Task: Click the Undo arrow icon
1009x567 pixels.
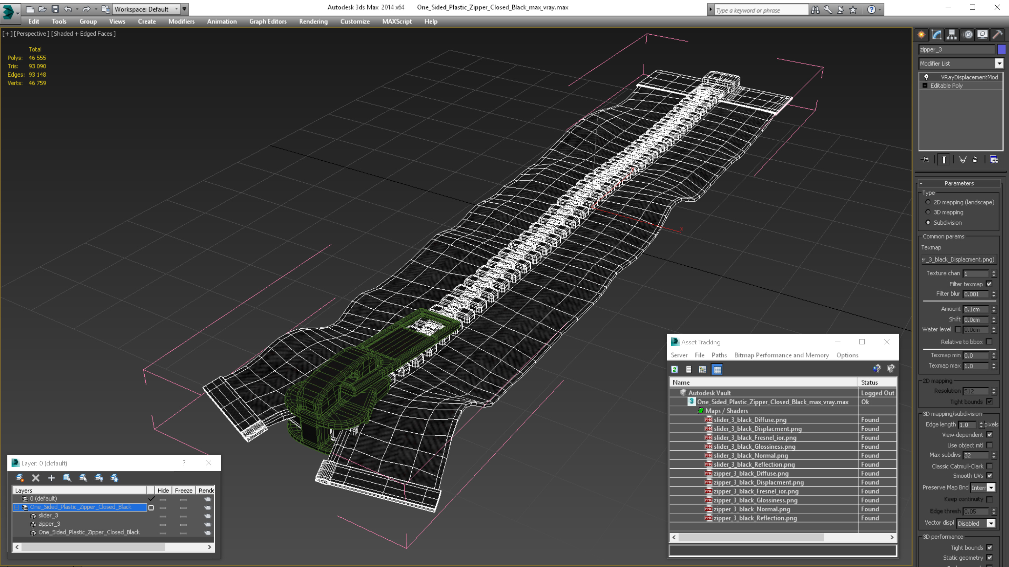Action: pyautogui.click(x=68, y=9)
